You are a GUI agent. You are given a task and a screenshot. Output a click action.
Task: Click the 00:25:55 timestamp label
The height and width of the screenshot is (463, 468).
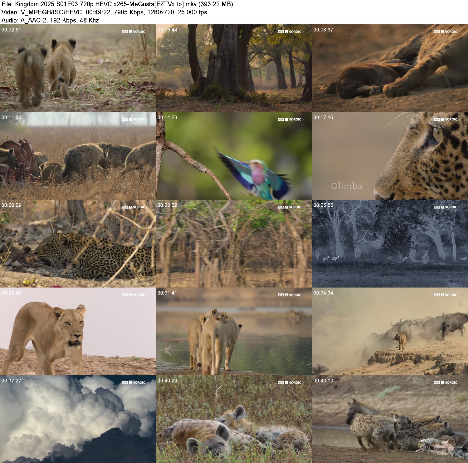(323, 205)
